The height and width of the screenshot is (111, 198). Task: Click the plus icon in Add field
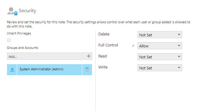[x=89, y=56]
